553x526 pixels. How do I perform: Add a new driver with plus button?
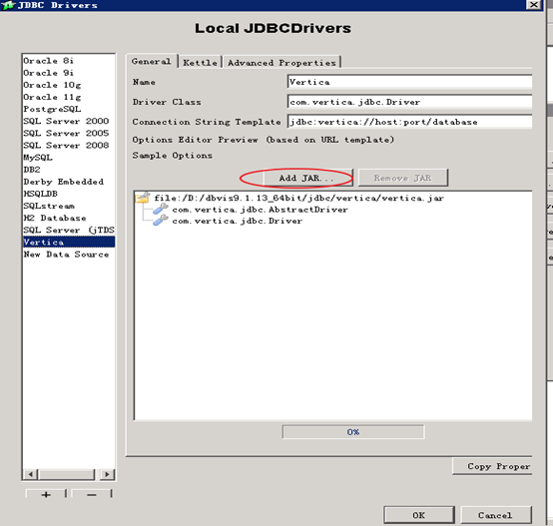click(46, 494)
